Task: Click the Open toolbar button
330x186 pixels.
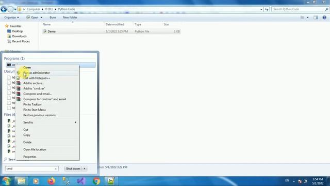Action: 32,18
